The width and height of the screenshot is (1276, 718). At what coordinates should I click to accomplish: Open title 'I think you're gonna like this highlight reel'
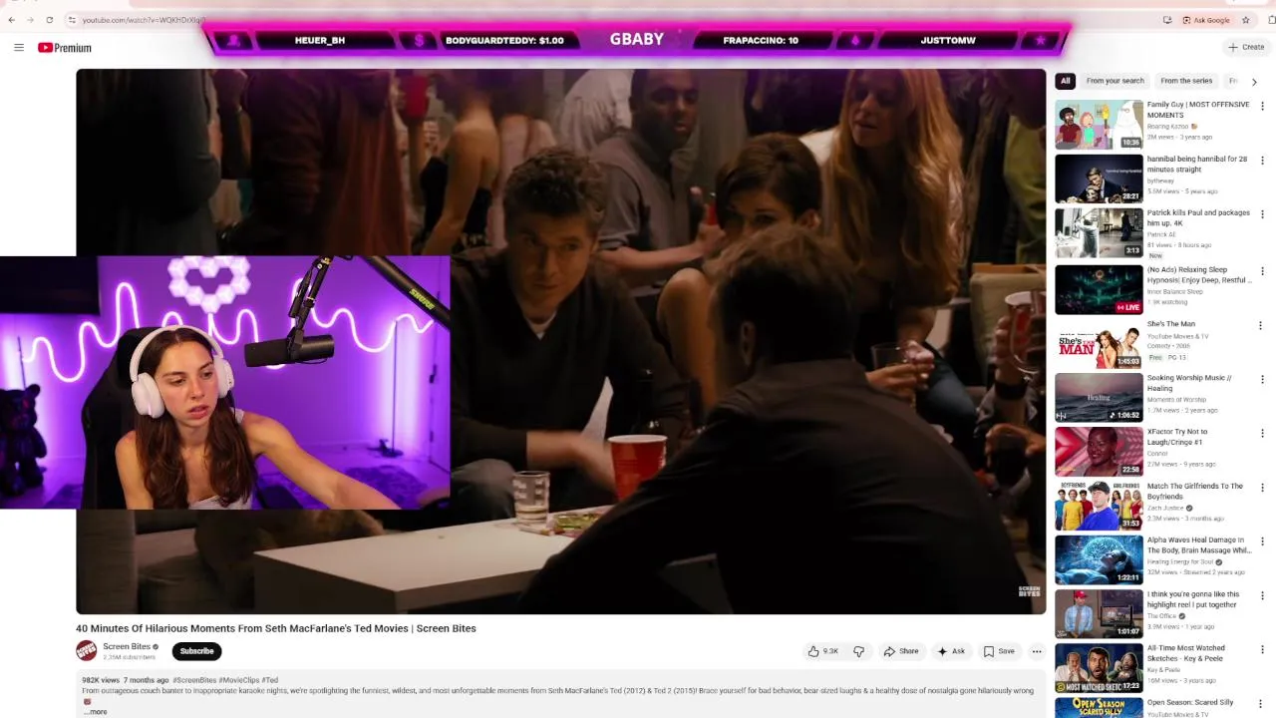pos(1193,599)
